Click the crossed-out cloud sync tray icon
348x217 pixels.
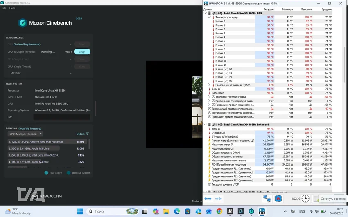(x=293, y=211)
